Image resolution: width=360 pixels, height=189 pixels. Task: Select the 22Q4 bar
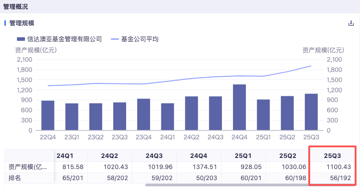48,115
